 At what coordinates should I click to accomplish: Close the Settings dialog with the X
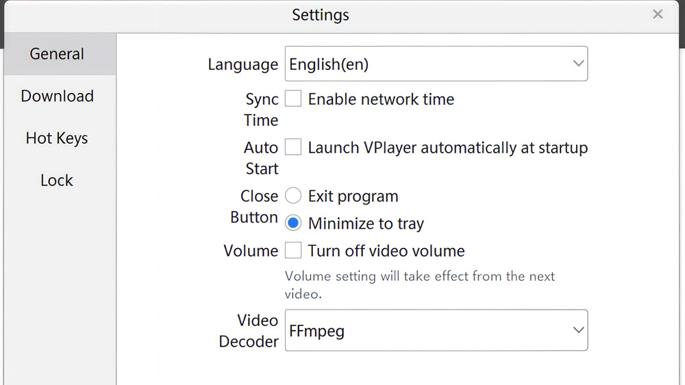[x=658, y=14]
